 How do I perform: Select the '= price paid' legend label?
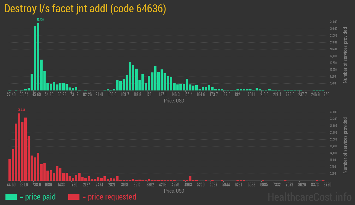(38, 197)
